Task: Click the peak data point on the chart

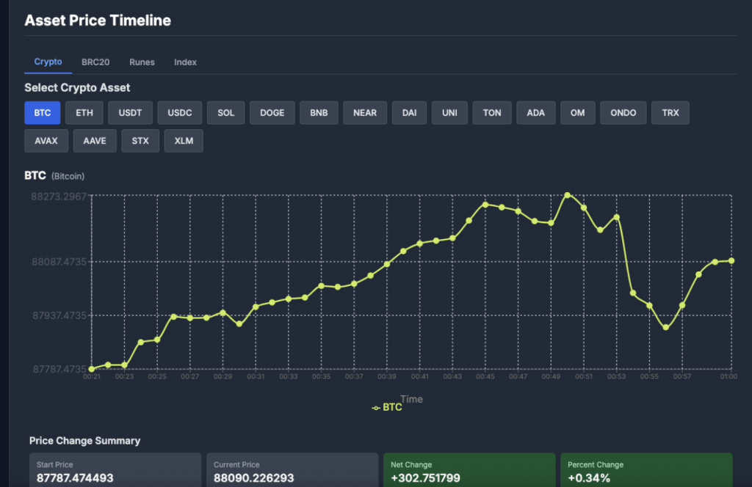Action: (x=568, y=195)
